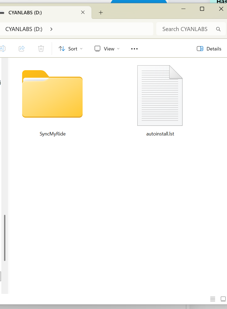227x309 pixels.
Task: Toggle the Details pane
Action: [x=209, y=49]
